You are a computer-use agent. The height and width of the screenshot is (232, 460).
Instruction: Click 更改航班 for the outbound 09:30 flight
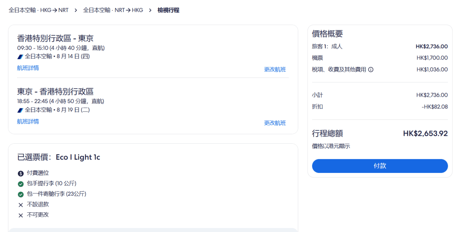pyautogui.click(x=275, y=69)
